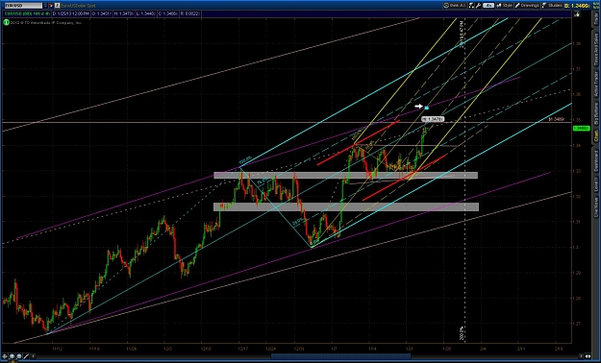Open the Trade side tab
Screen dimensions: 601x363
(596, 18)
